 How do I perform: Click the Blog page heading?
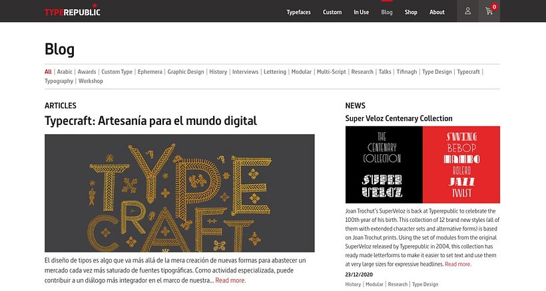click(59, 49)
